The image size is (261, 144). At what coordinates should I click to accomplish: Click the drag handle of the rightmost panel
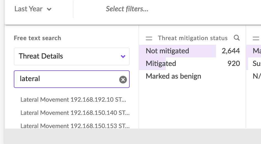(x=256, y=38)
